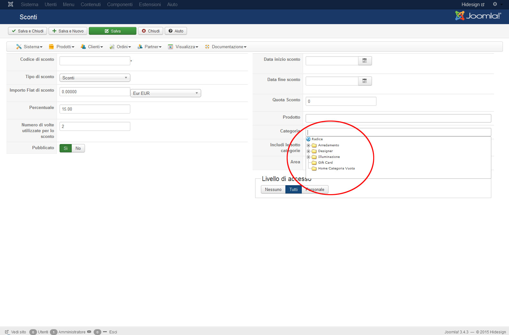
Task: Open the top bar Menu item
Action: coord(69,5)
